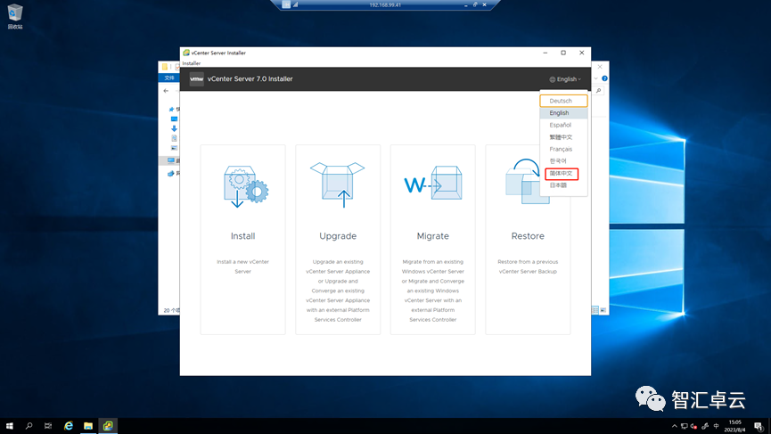Image resolution: width=771 pixels, height=434 pixels.
Task: Switch Explorer to details view layout
Action: [x=595, y=310]
